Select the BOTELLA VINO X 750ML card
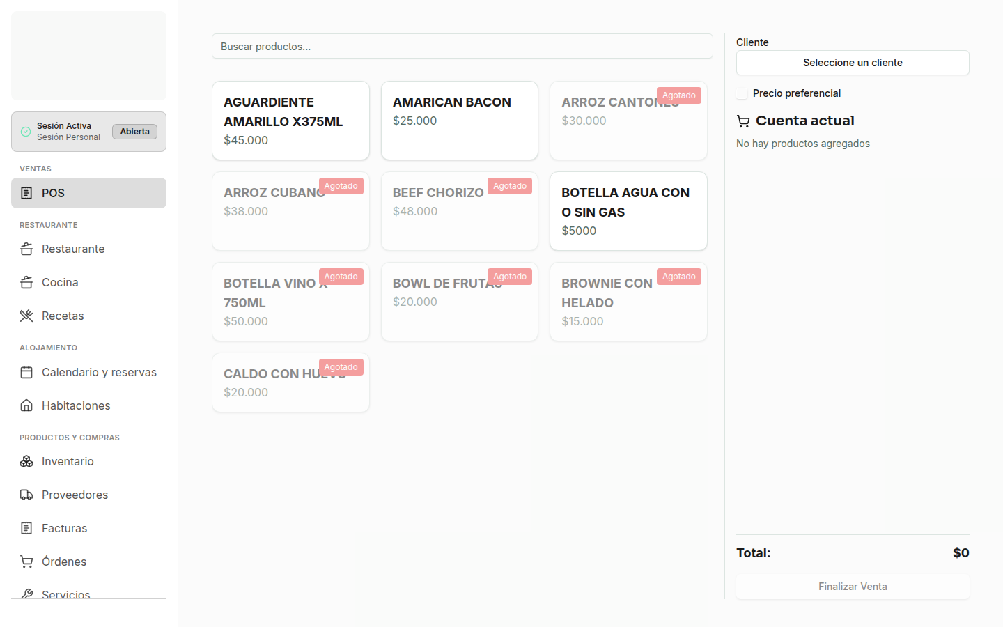Image resolution: width=1003 pixels, height=627 pixels. [290, 302]
